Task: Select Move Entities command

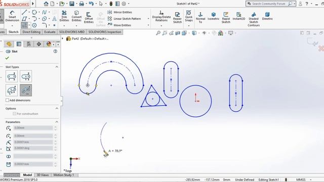Action: click(x=119, y=25)
